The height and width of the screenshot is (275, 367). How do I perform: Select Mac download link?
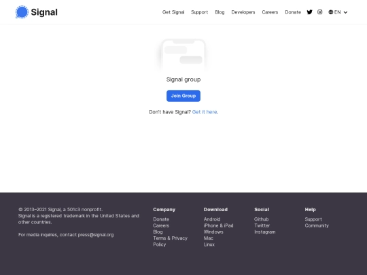pyautogui.click(x=209, y=238)
